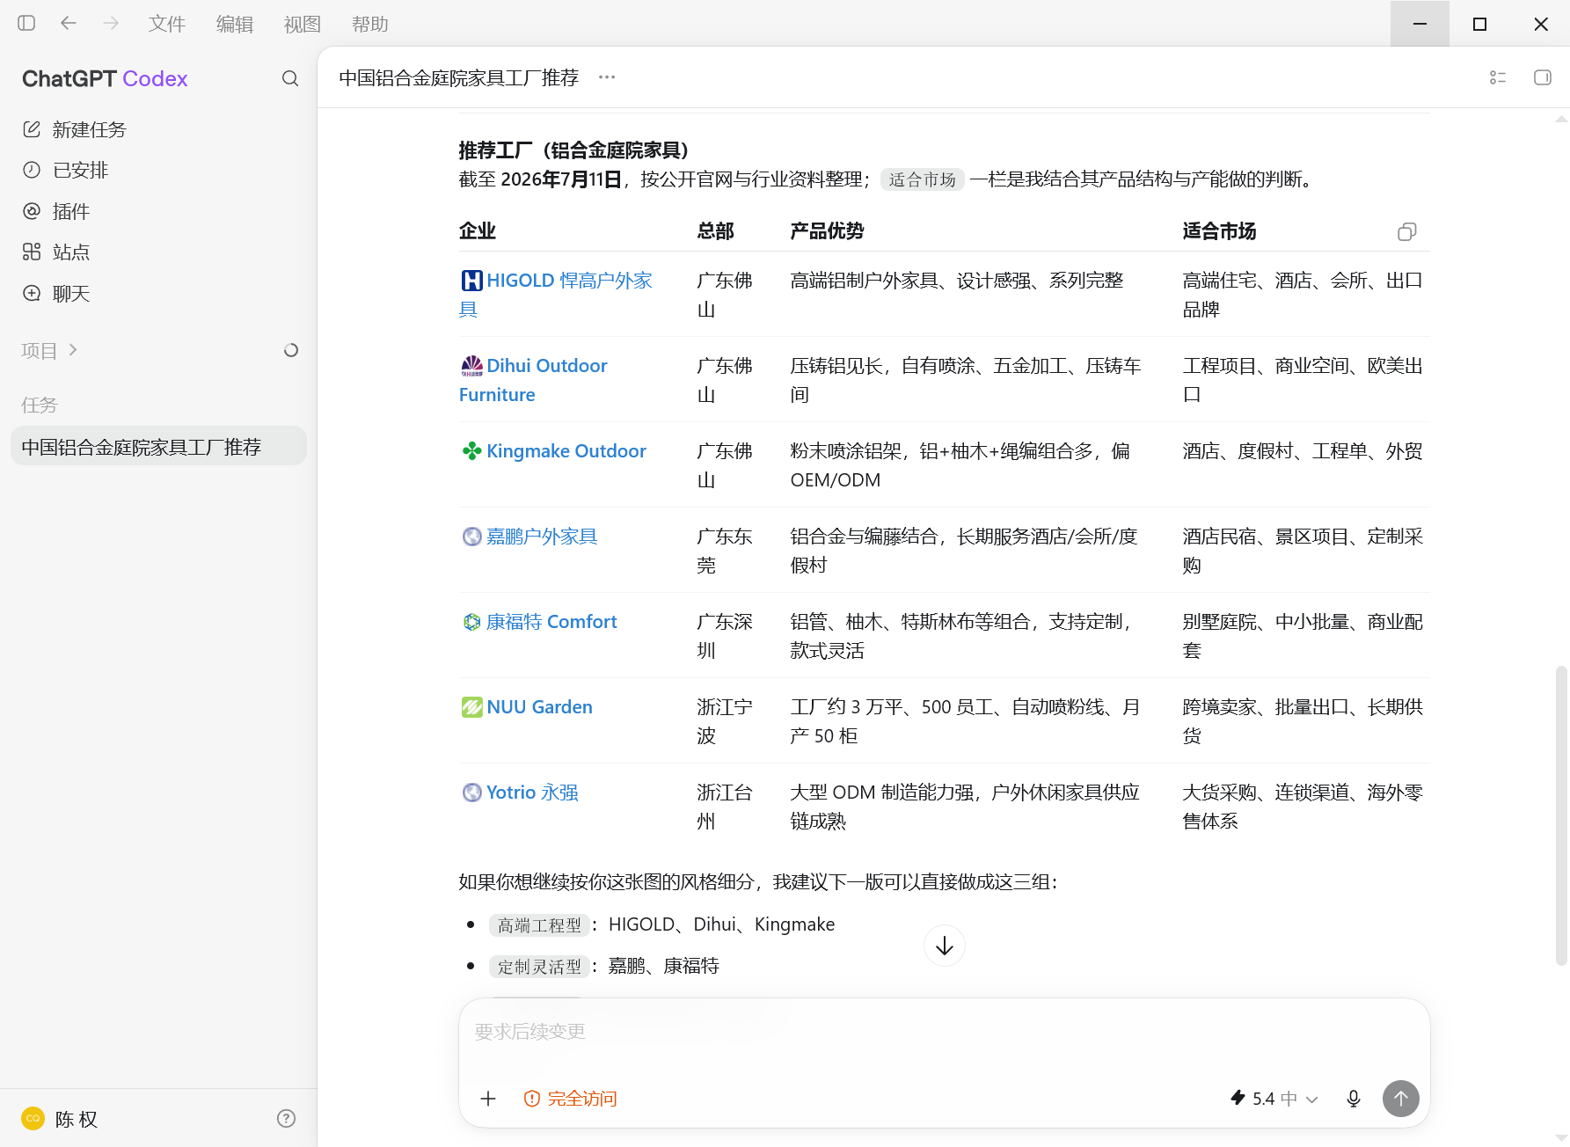
Task: Add attachment with the plus icon
Action: (x=488, y=1099)
